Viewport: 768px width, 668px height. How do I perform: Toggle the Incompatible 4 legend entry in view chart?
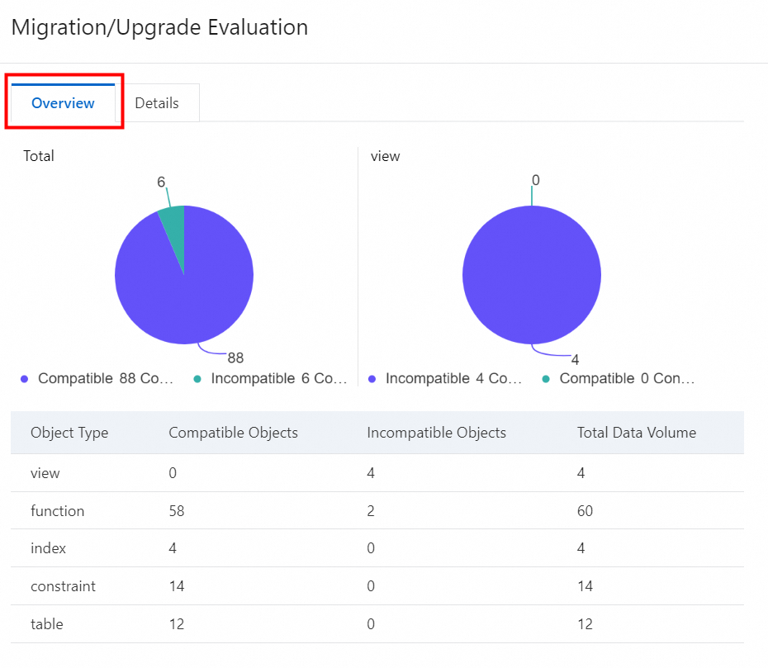pos(453,379)
